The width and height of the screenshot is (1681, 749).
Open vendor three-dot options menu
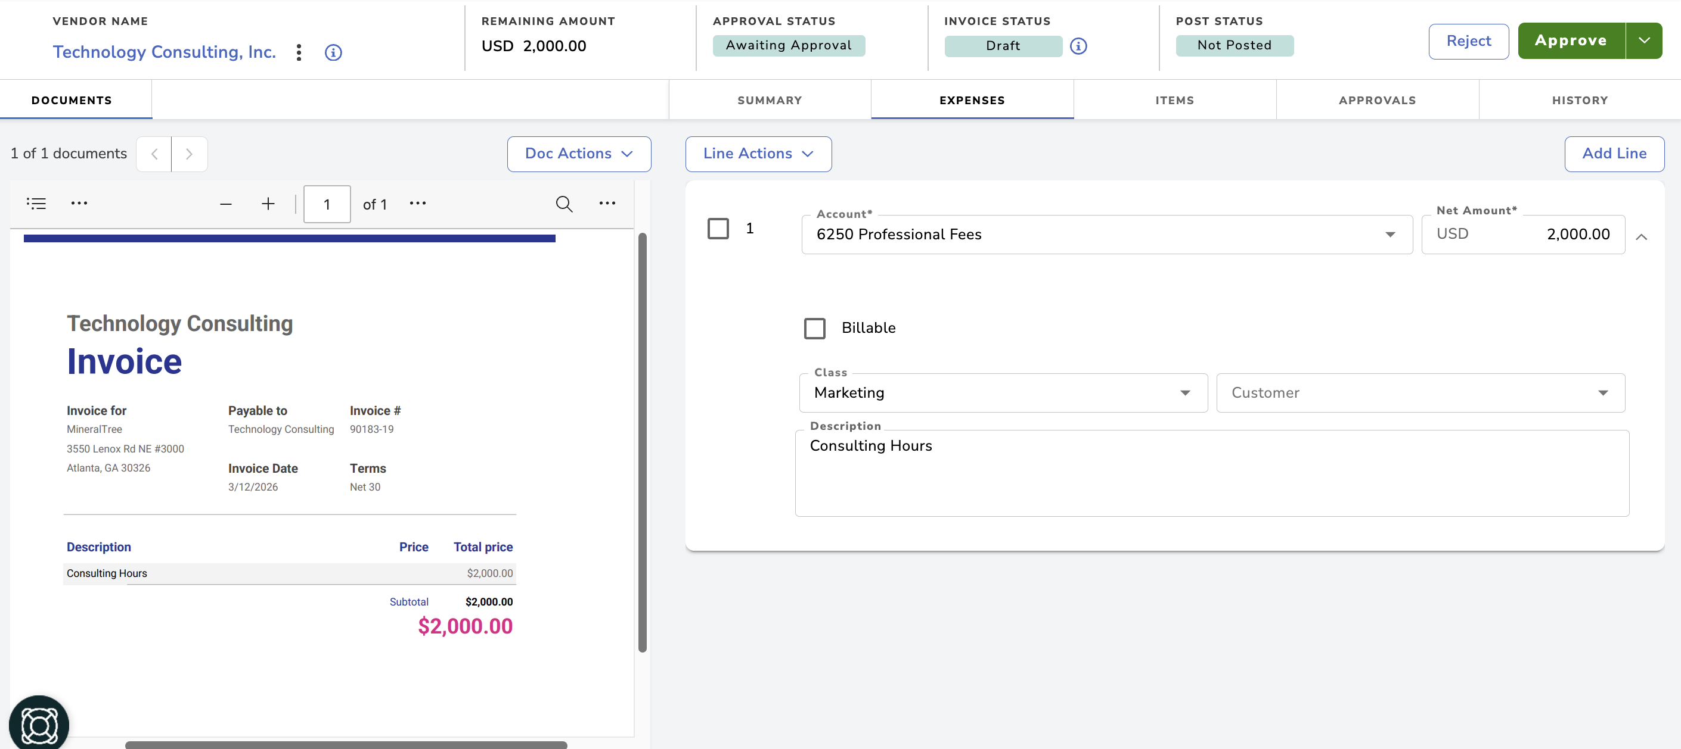point(299,52)
